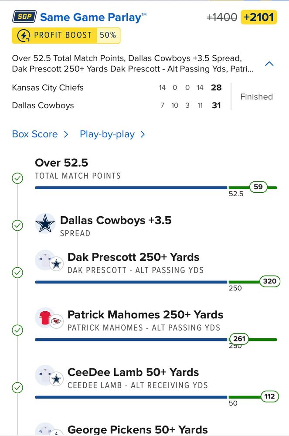Open the Play-by-play link

(x=107, y=134)
